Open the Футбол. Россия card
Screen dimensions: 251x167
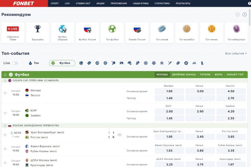[x=87, y=33]
